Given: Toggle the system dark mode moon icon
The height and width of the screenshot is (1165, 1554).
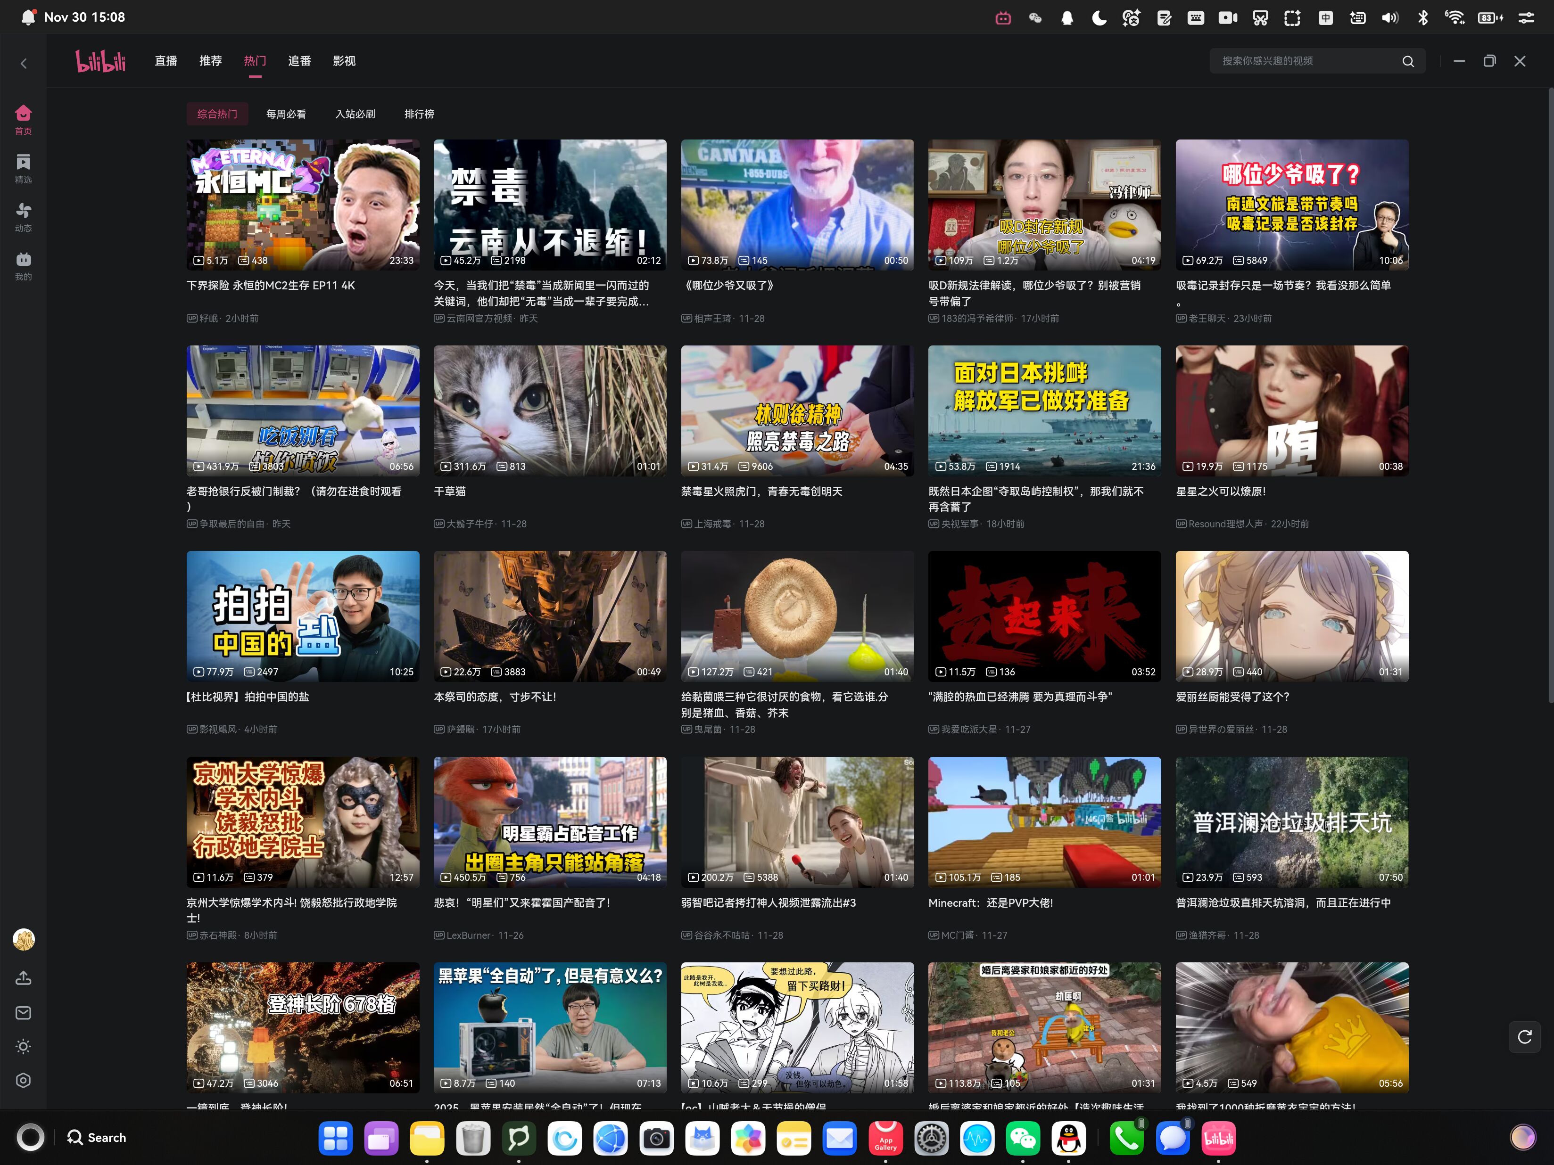Looking at the screenshot, I should [x=1099, y=17].
